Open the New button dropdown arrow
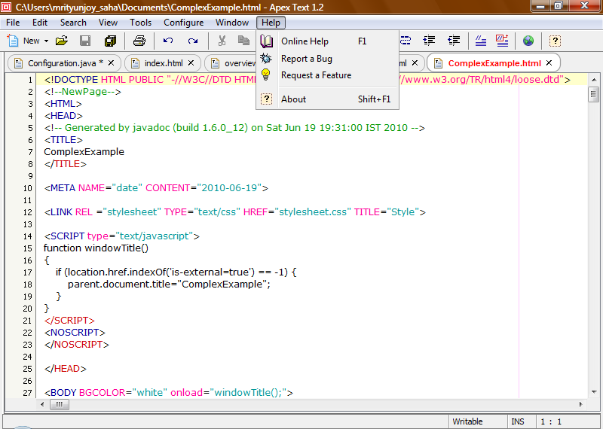Image resolution: width=603 pixels, height=429 pixels. (46, 41)
